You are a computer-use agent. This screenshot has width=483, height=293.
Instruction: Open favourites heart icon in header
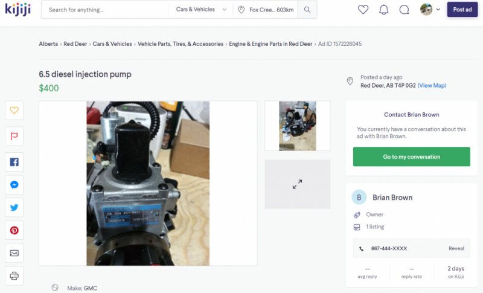pyautogui.click(x=363, y=10)
